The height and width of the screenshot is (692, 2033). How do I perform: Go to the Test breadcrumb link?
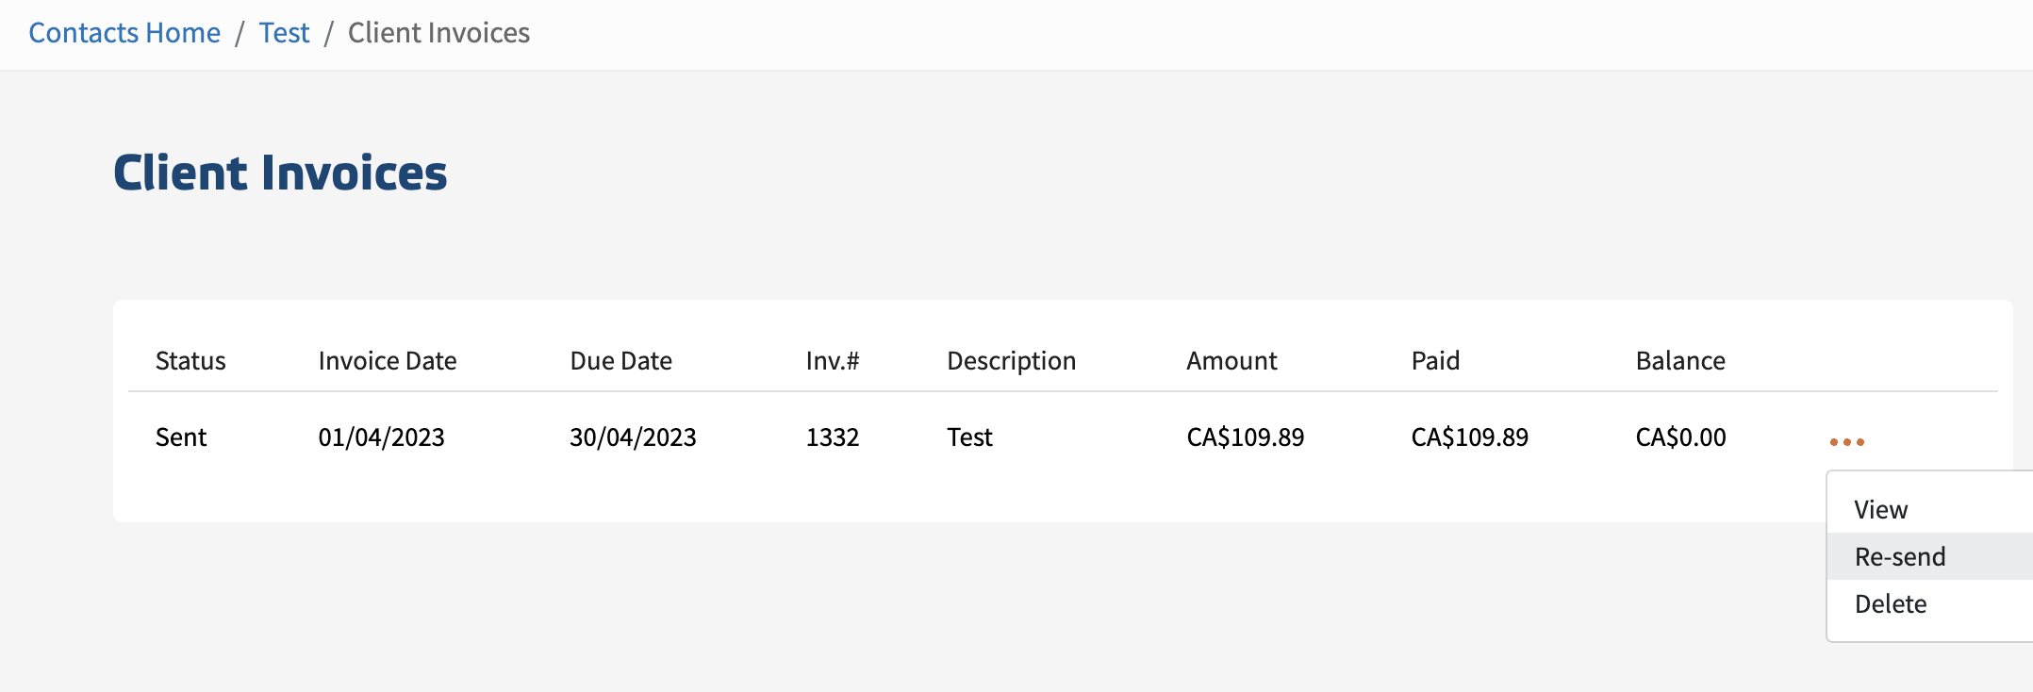point(284,33)
